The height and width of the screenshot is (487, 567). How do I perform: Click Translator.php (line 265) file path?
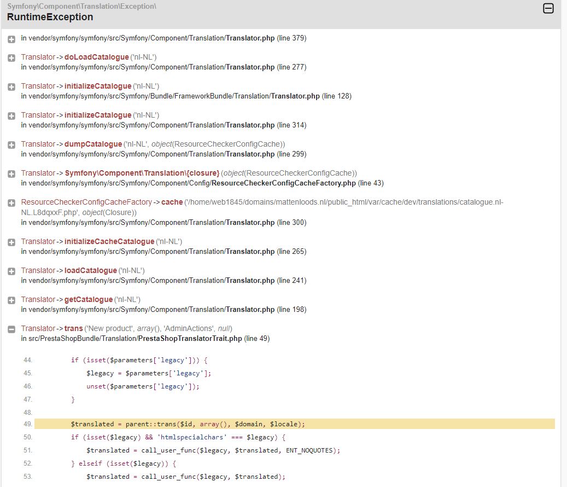point(163,251)
